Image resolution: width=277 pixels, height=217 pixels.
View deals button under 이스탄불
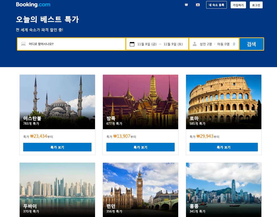[57, 147]
